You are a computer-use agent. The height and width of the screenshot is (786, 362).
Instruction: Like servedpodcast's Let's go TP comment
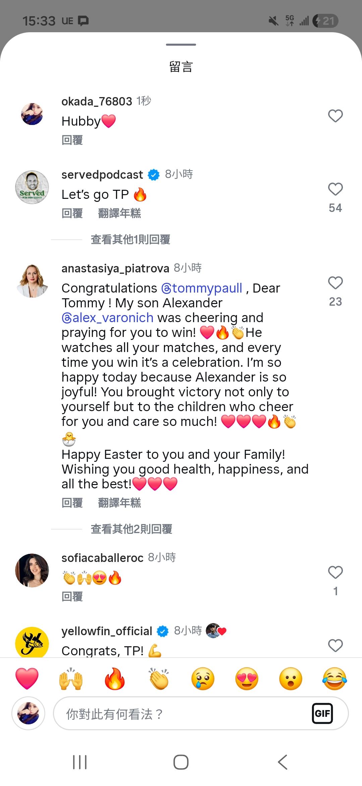pyautogui.click(x=335, y=189)
